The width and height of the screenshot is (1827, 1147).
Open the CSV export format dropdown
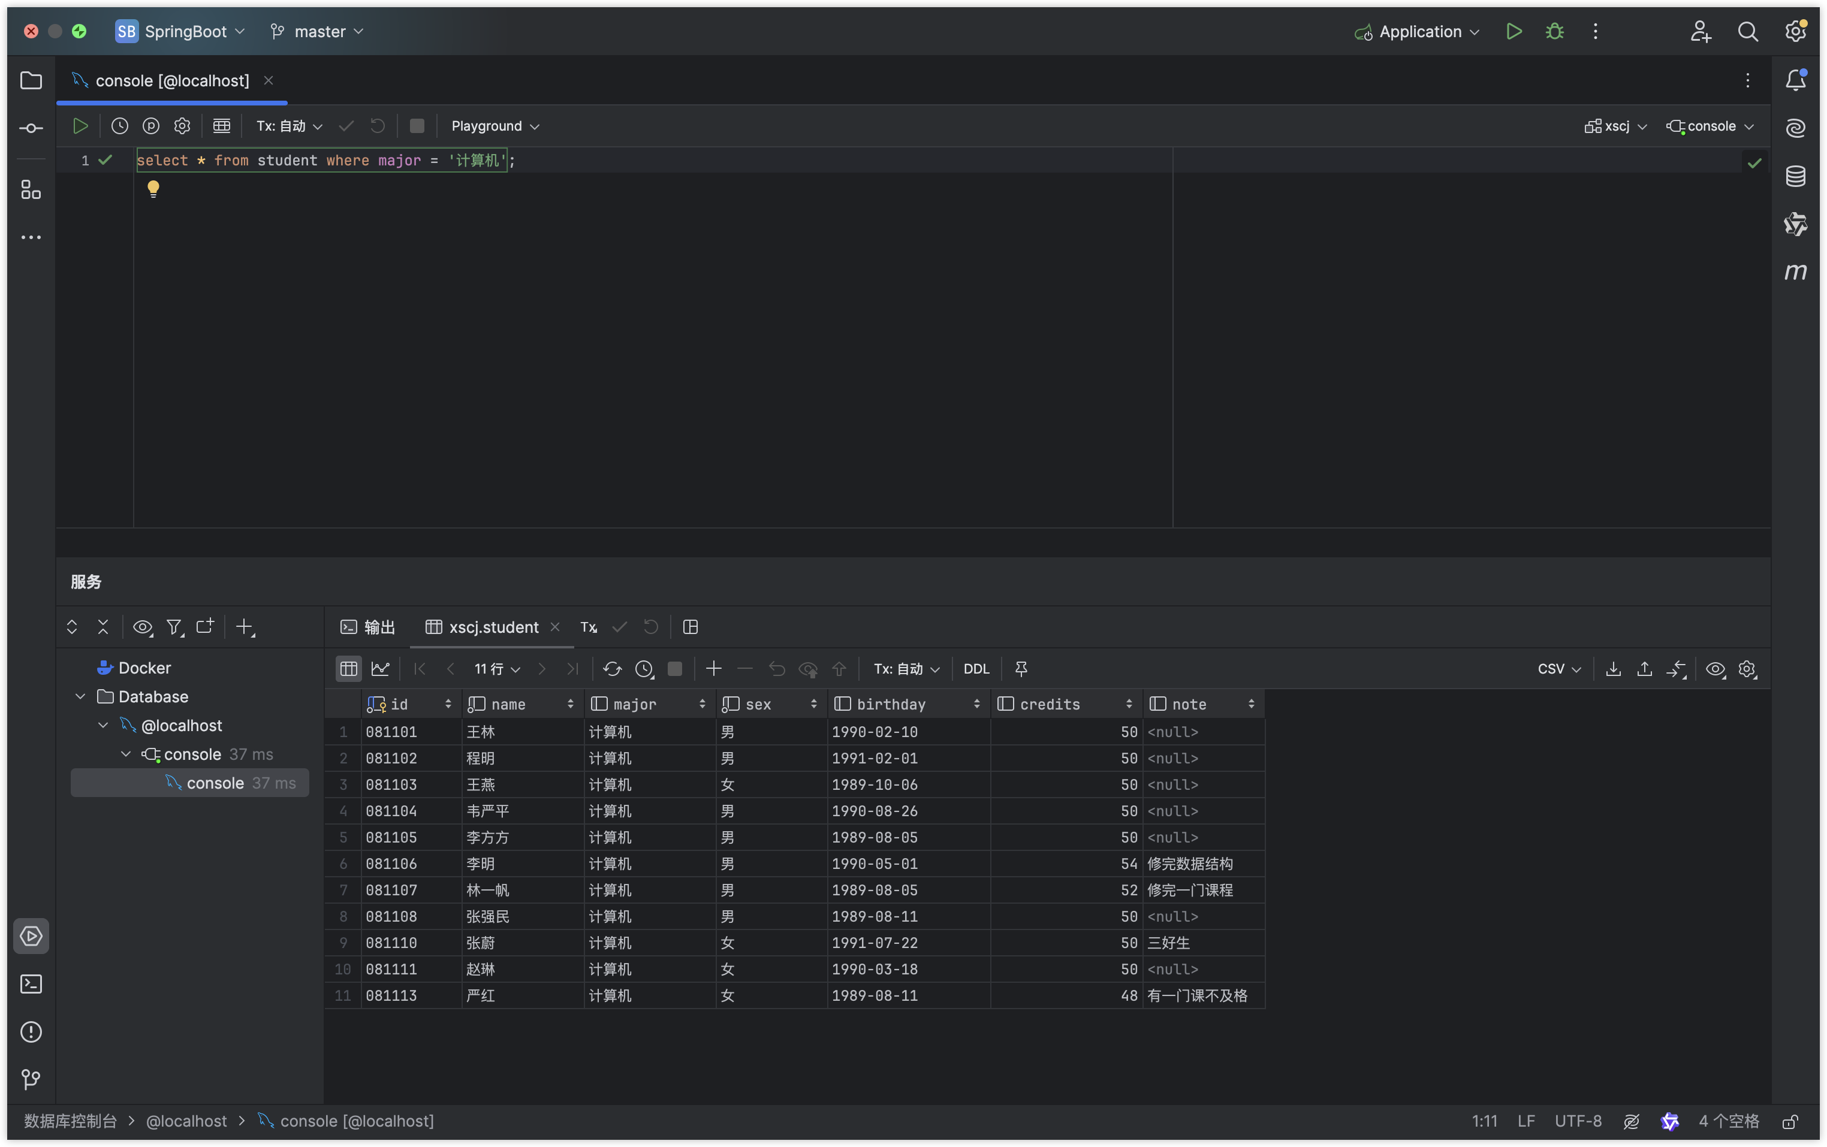coord(1559,668)
